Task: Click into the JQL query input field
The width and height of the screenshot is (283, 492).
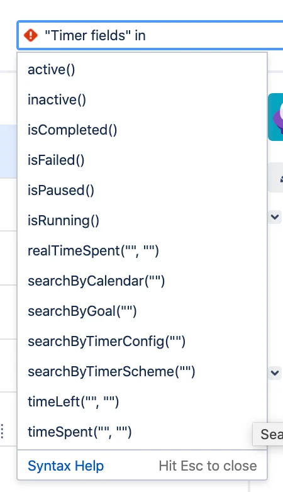Action: click(150, 35)
